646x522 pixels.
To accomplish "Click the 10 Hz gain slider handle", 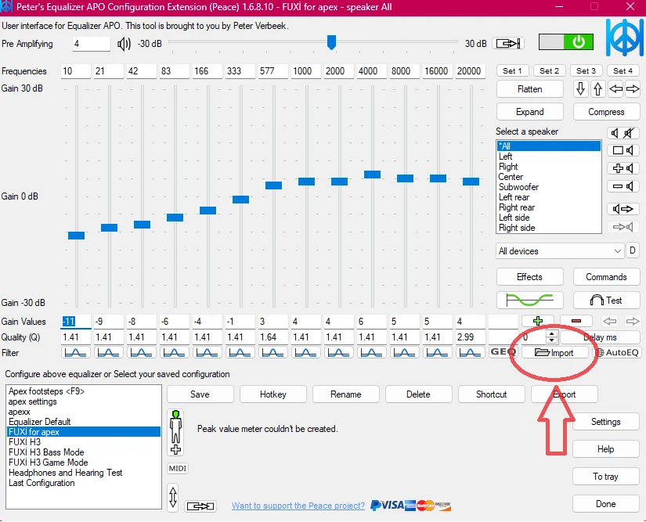I will click(x=76, y=236).
